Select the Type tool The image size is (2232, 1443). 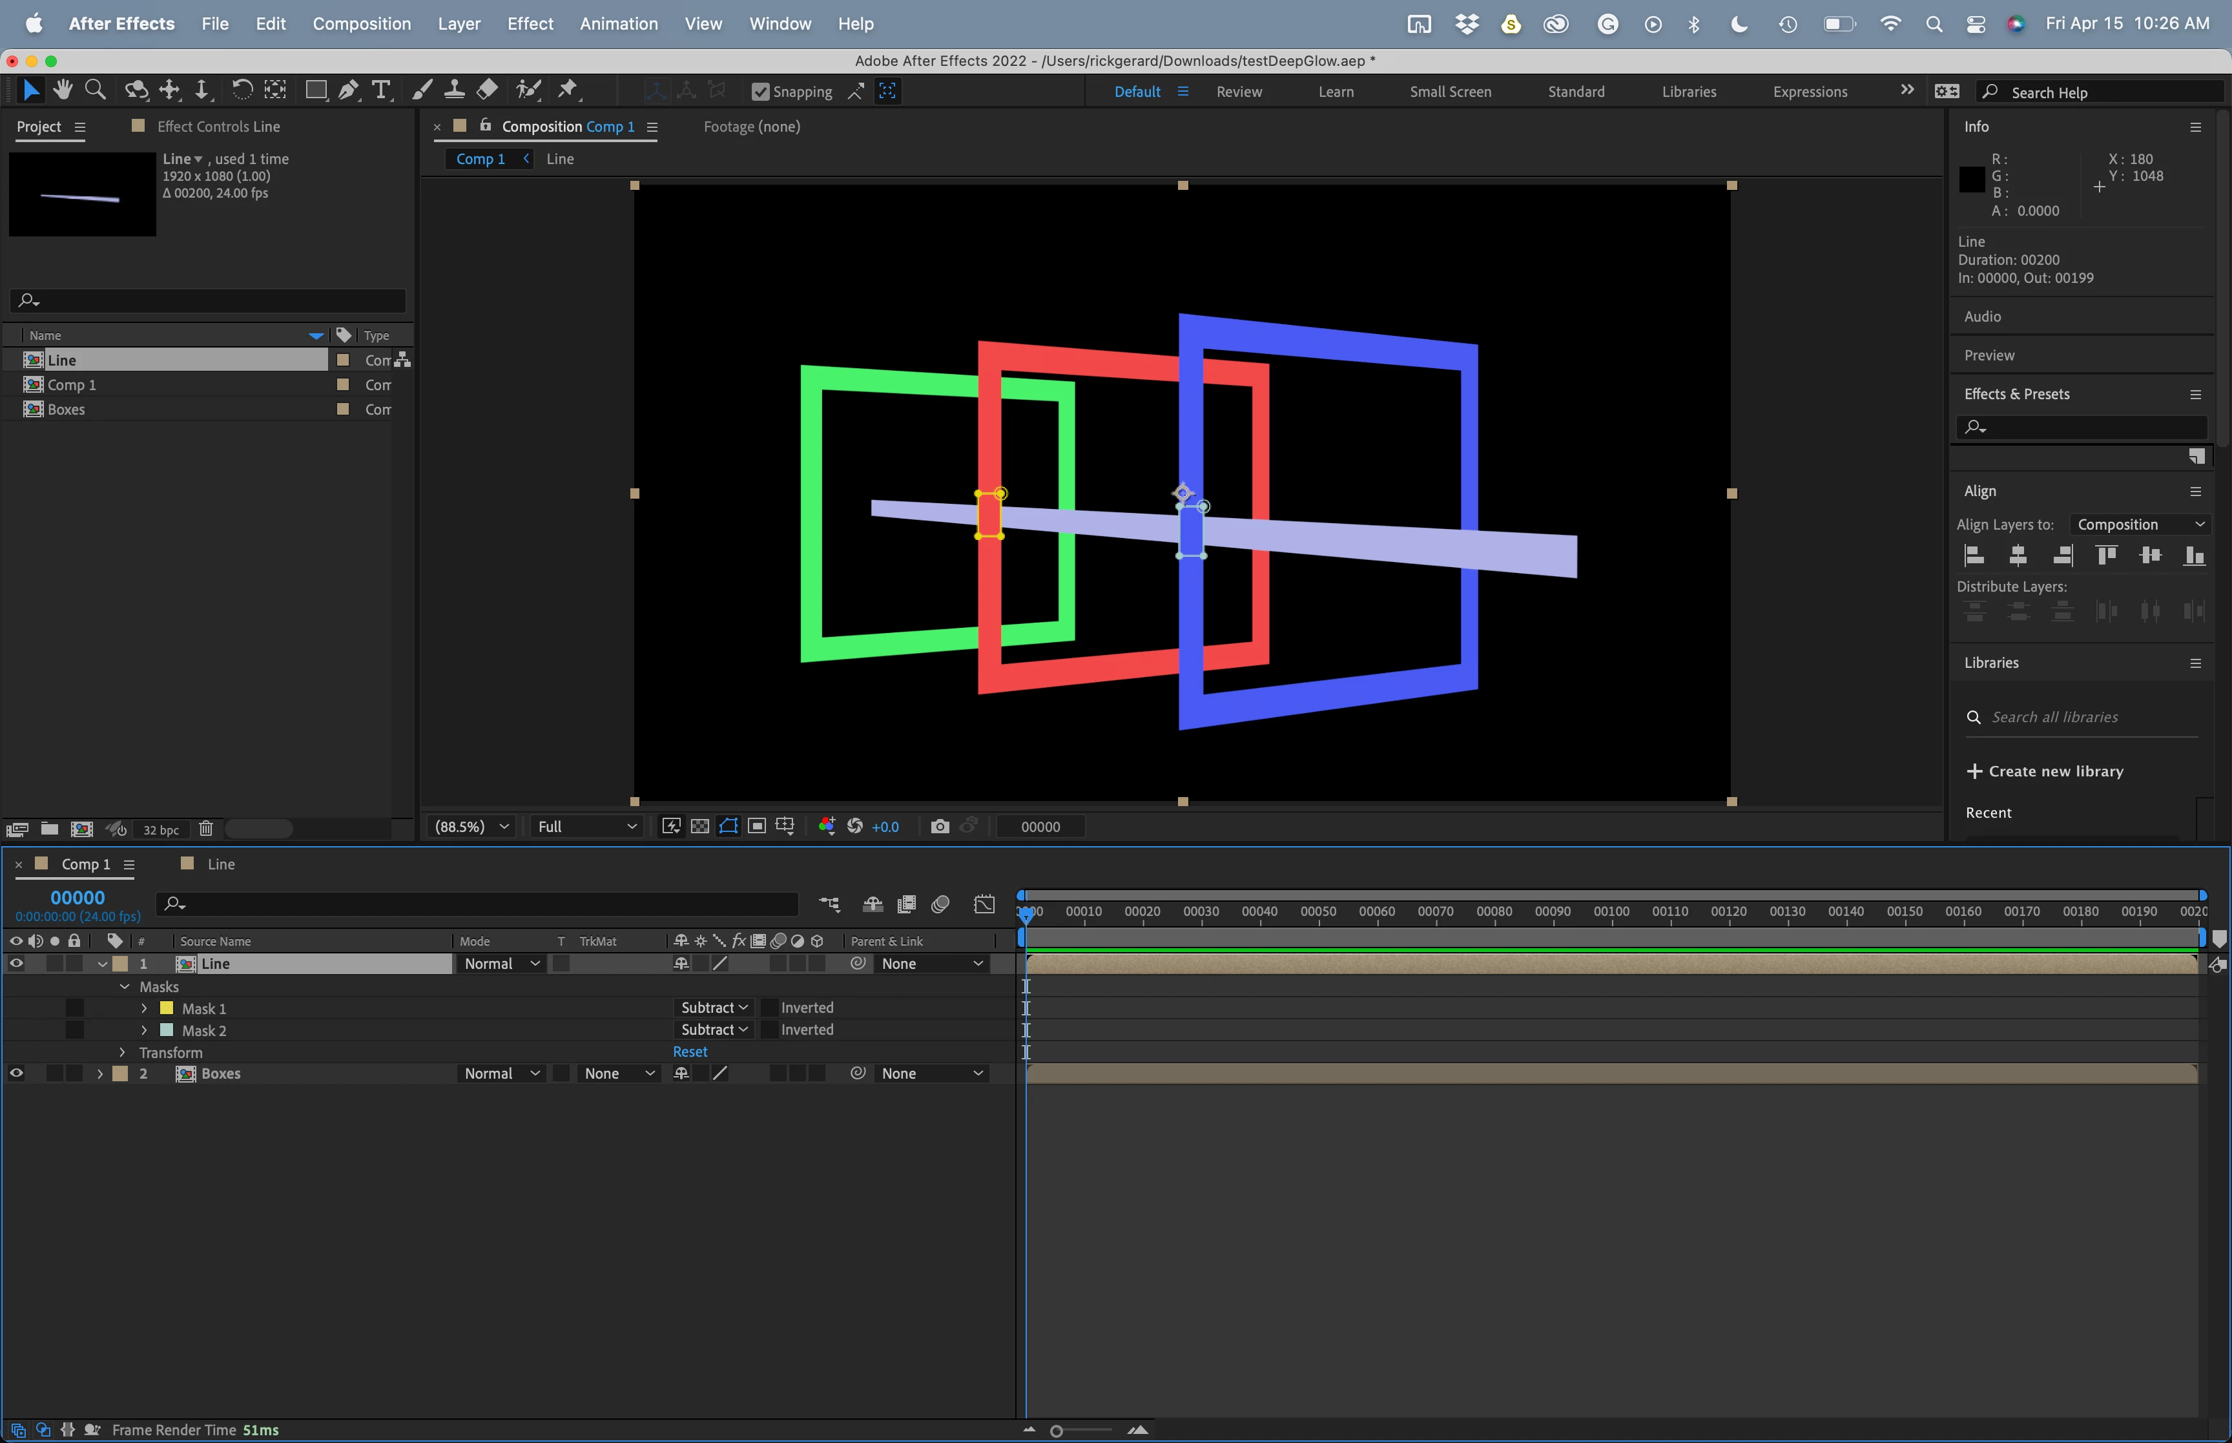(380, 90)
